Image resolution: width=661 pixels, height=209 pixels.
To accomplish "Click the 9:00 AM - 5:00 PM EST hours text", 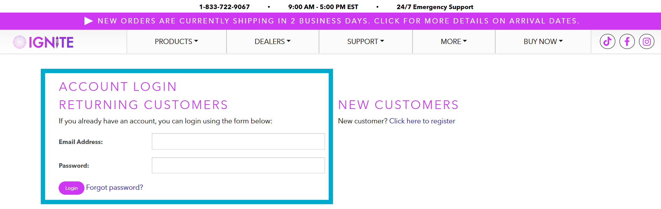I will coord(323,7).
